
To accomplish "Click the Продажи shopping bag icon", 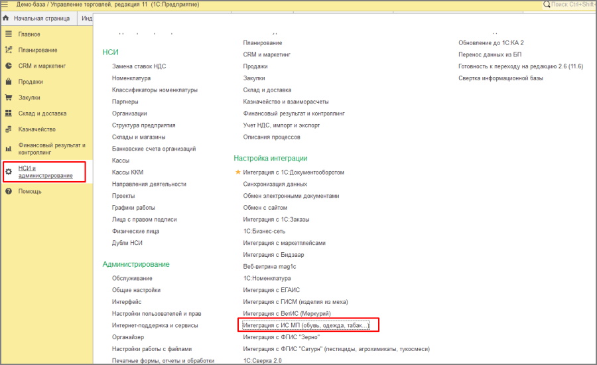I will coord(9,82).
